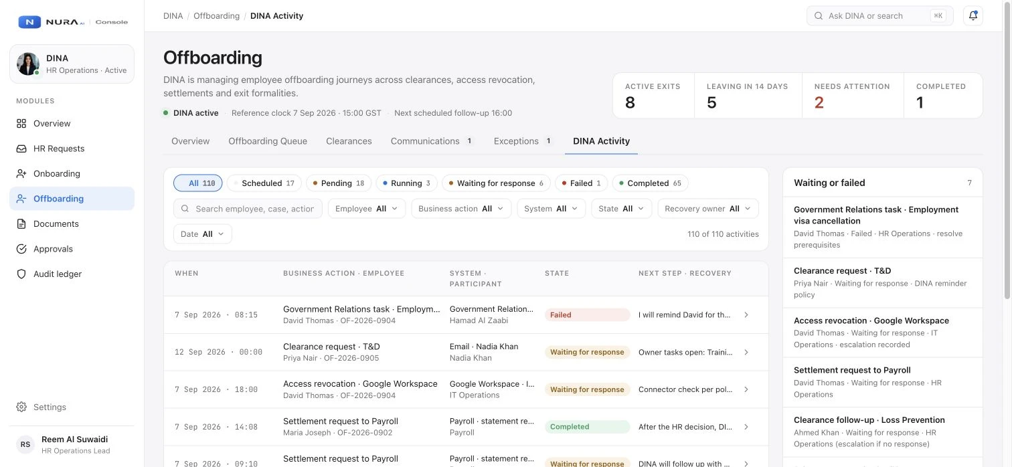
Task: Open the Clearance request T&D row chevron
Action: coord(746,353)
